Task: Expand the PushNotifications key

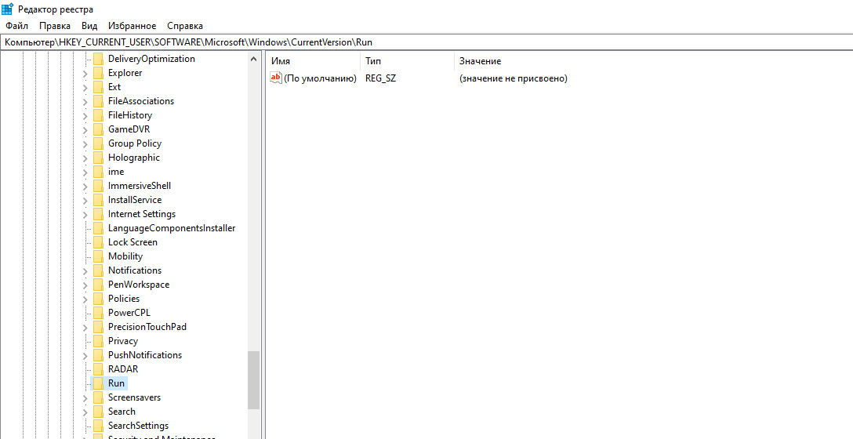Action: pyautogui.click(x=85, y=355)
